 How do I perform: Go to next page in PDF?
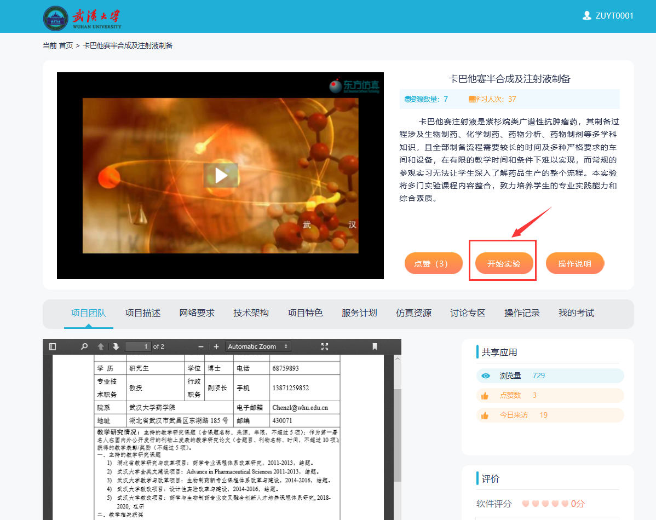116,346
